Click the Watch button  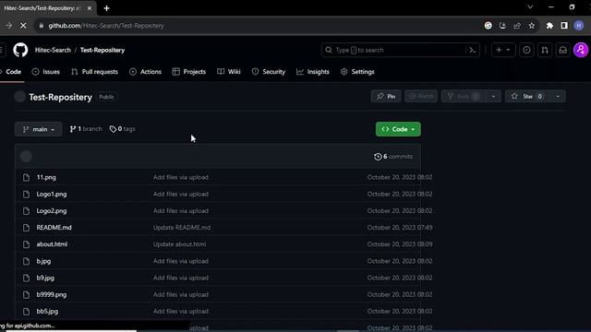(421, 97)
